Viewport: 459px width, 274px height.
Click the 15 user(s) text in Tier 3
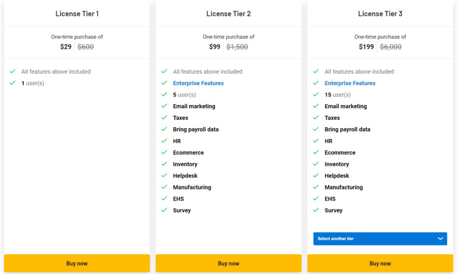pos(338,95)
